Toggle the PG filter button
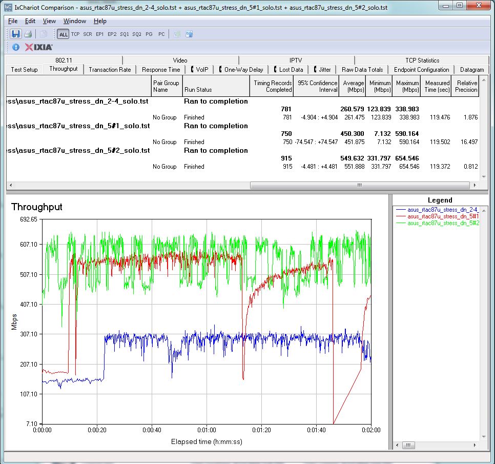The height and width of the screenshot is (464, 495). click(149, 34)
